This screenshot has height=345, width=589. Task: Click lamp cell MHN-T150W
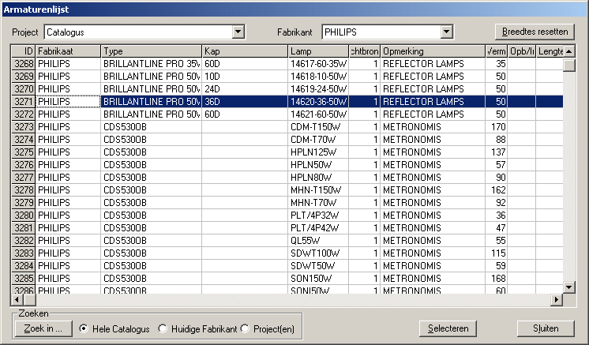[x=318, y=190]
